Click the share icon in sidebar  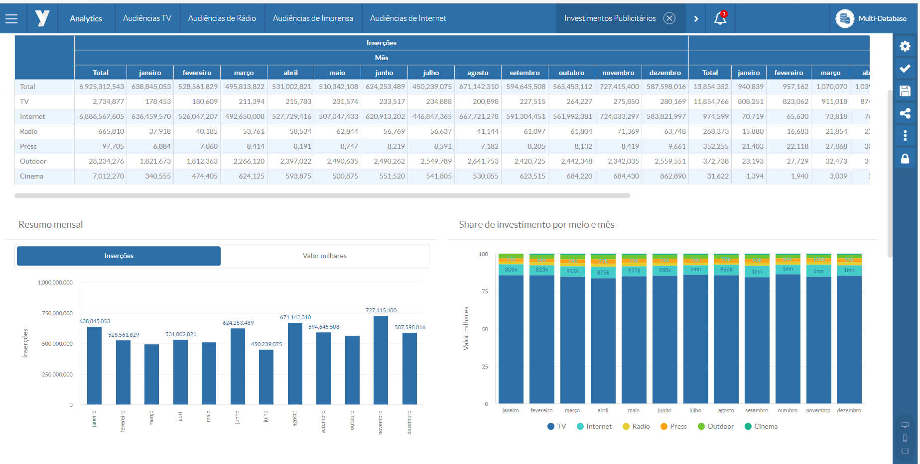(x=905, y=113)
